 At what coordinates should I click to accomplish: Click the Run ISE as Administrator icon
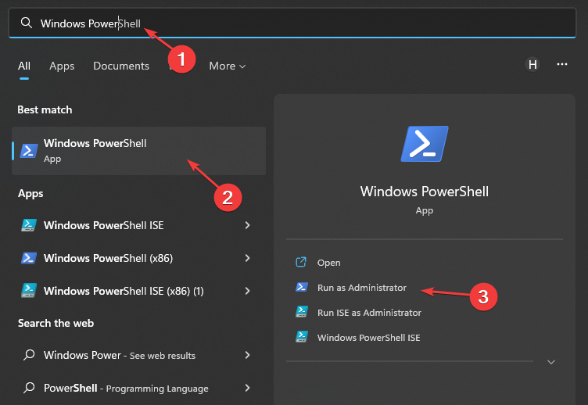point(302,312)
